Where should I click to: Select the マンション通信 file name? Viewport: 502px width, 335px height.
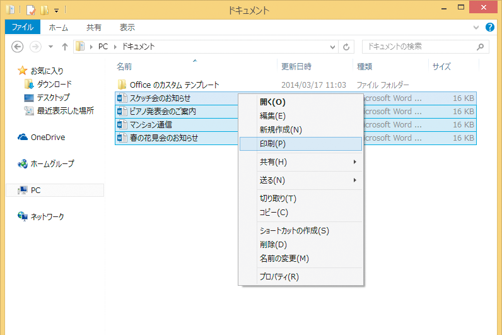(x=151, y=124)
